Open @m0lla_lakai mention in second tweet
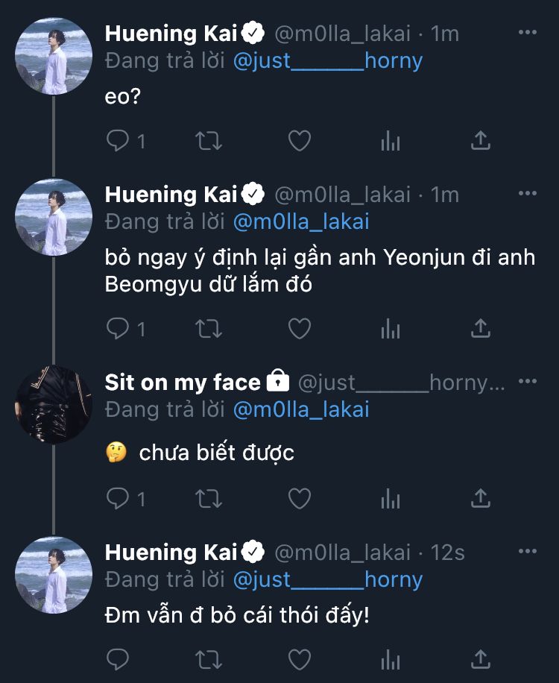 [x=301, y=221]
